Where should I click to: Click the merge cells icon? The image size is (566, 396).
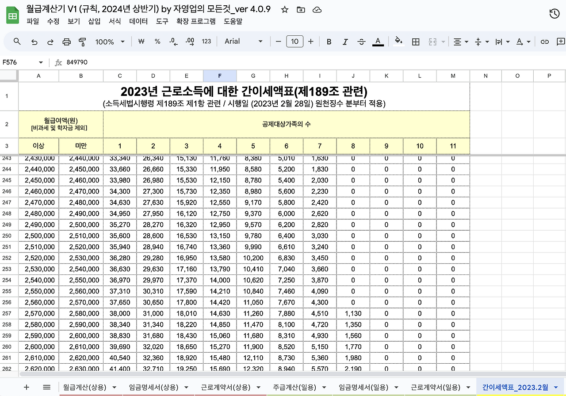[432, 42]
